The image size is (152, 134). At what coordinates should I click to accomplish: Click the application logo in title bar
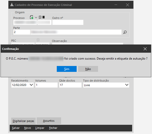coord(12,5)
